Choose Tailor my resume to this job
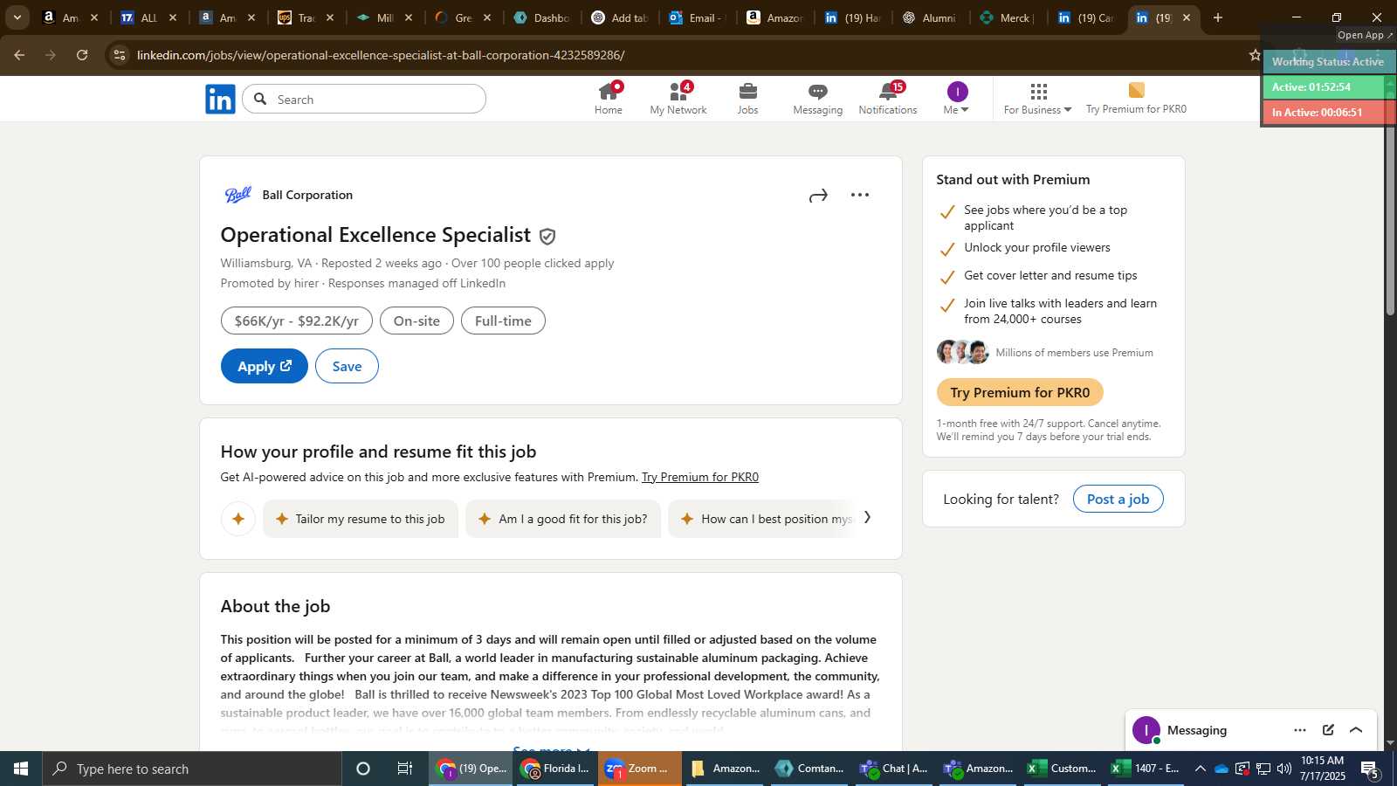This screenshot has height=786, width=1397. pos(361,519)
